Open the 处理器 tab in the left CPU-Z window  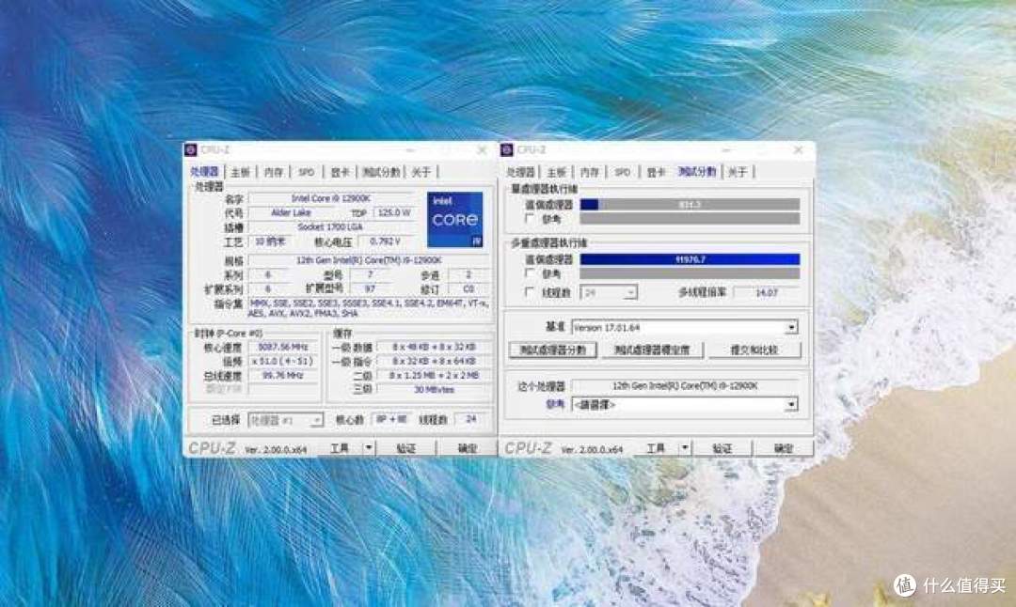204,172
